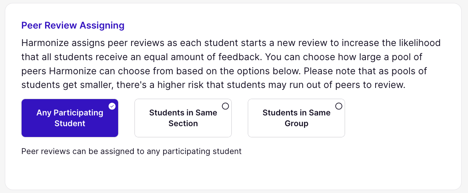Tick the empty circle on Same Group card
Viewport: 468px width, 193px height.
tap(339, 106)
